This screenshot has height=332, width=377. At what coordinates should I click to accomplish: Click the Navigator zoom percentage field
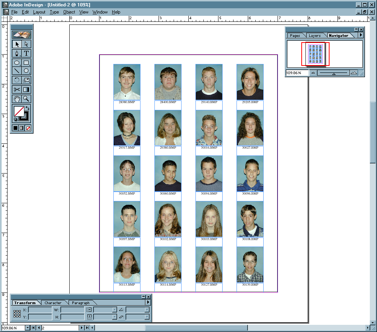click(297, 73)
